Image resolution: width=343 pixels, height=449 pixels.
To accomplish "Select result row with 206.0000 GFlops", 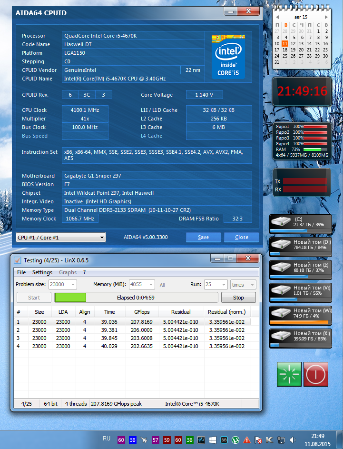I will coord(132,330).
